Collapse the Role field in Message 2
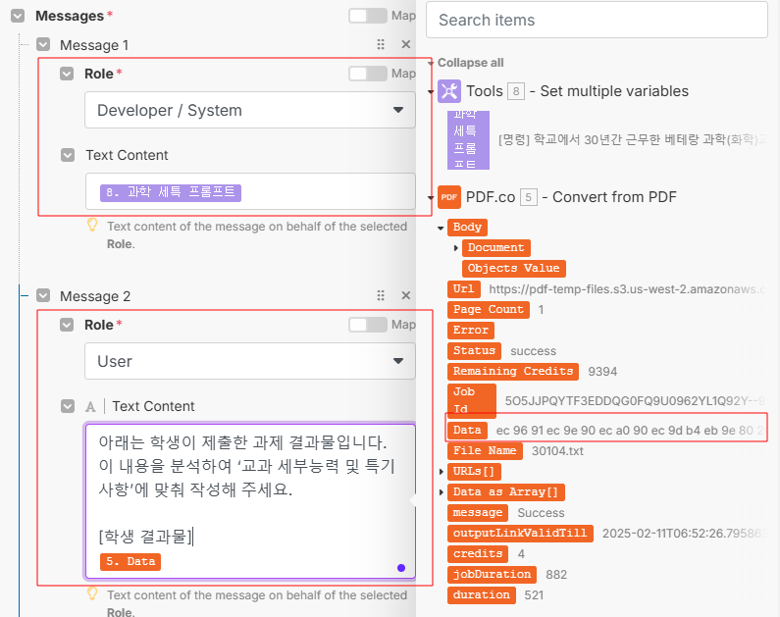Screen dimensions: 780x617 [67, 325]
